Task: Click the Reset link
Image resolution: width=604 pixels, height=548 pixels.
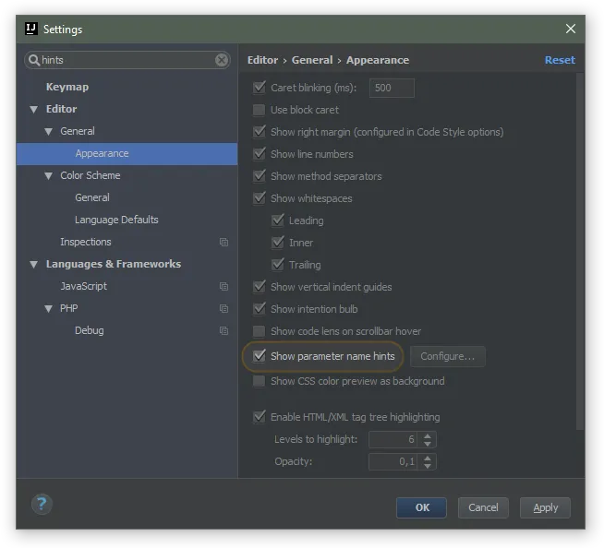Action: (560, 60)
